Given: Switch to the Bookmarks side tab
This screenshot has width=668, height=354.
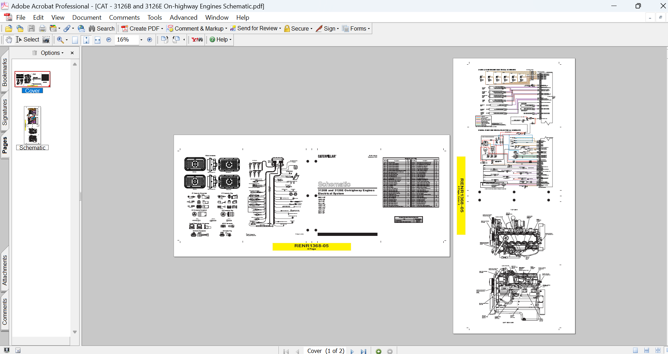Looking at the screenshot, I should coord(5,72).
